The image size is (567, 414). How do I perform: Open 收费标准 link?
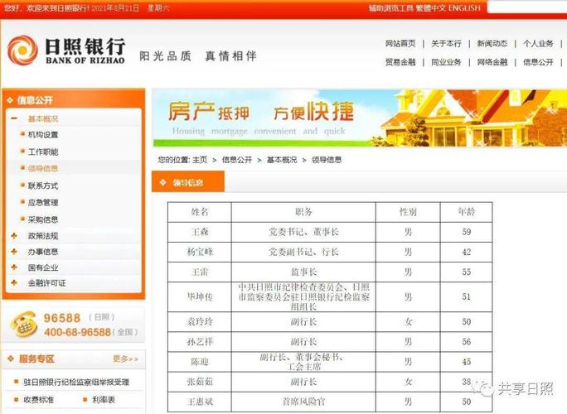click(38, 400)
